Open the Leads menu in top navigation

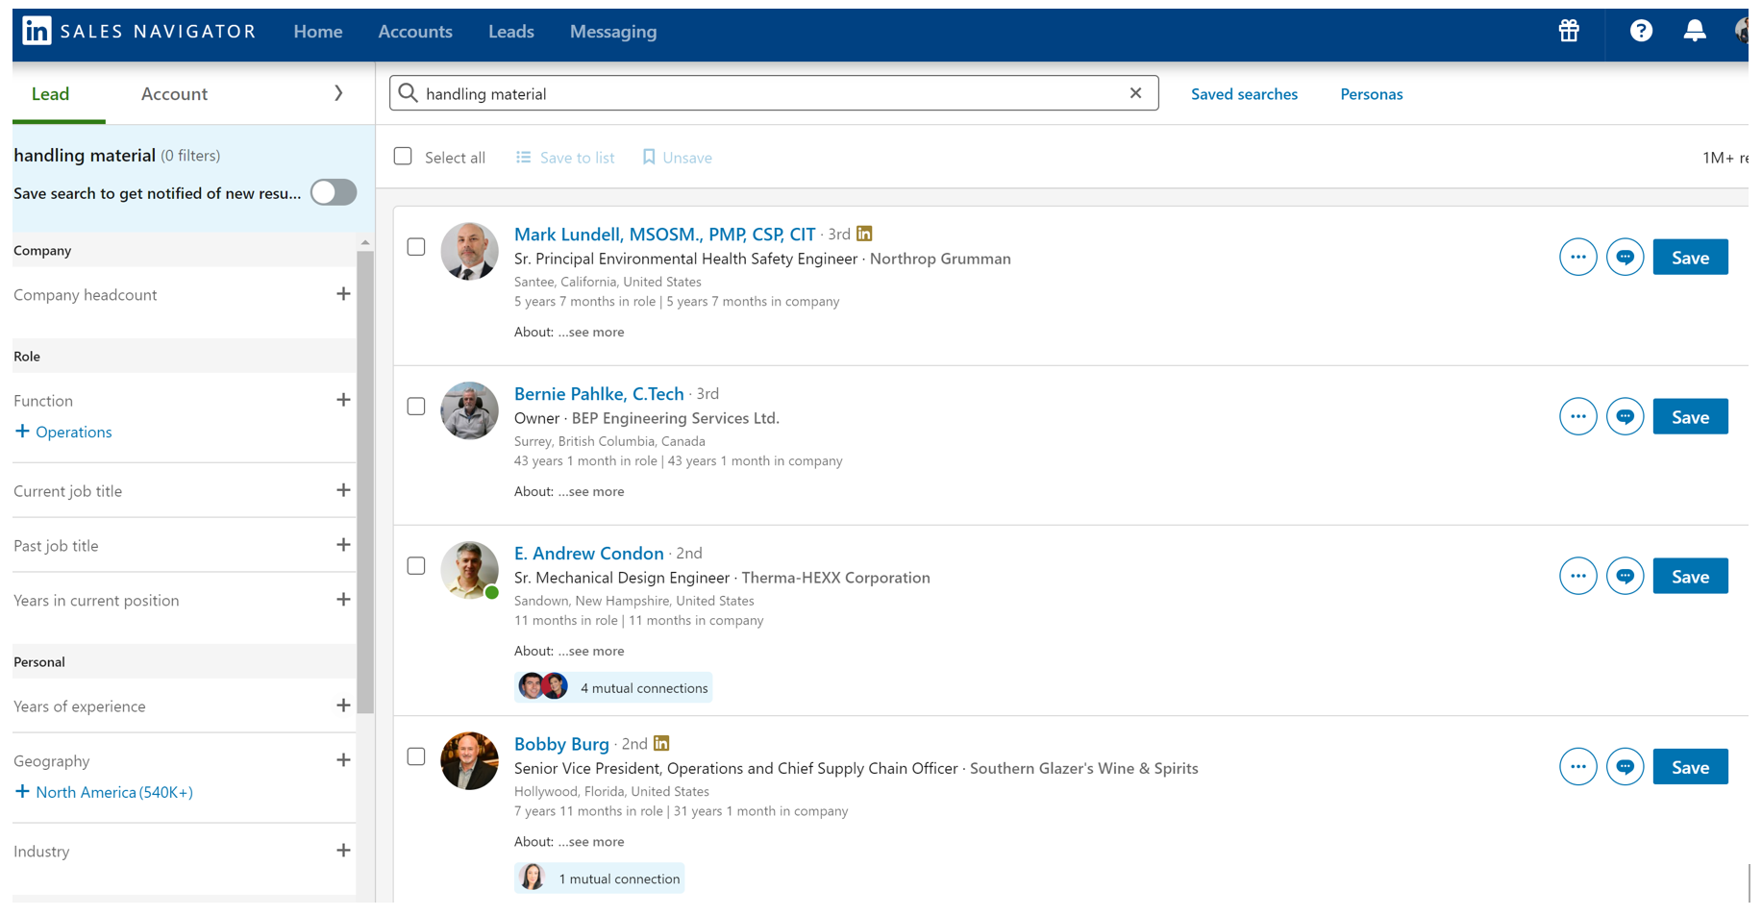pyautogui.click(x=510, y=32)
